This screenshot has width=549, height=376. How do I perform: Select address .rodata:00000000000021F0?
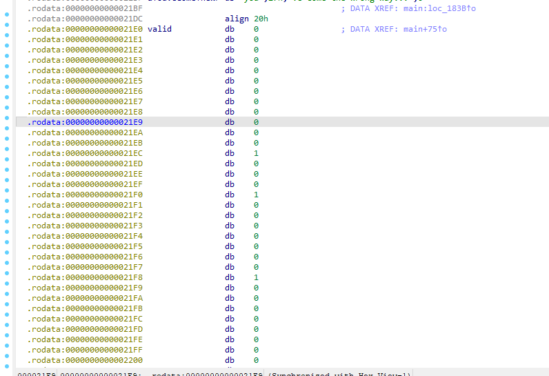click(x=85, y=195)
